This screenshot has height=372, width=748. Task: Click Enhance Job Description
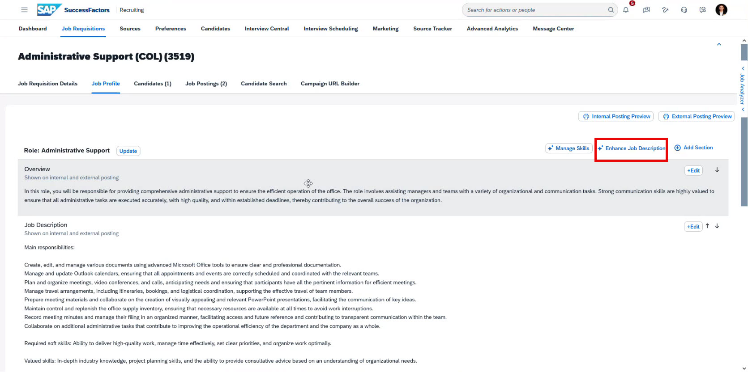point(632,148)
